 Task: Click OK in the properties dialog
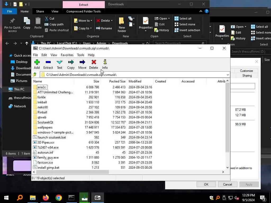click(206, 184)
